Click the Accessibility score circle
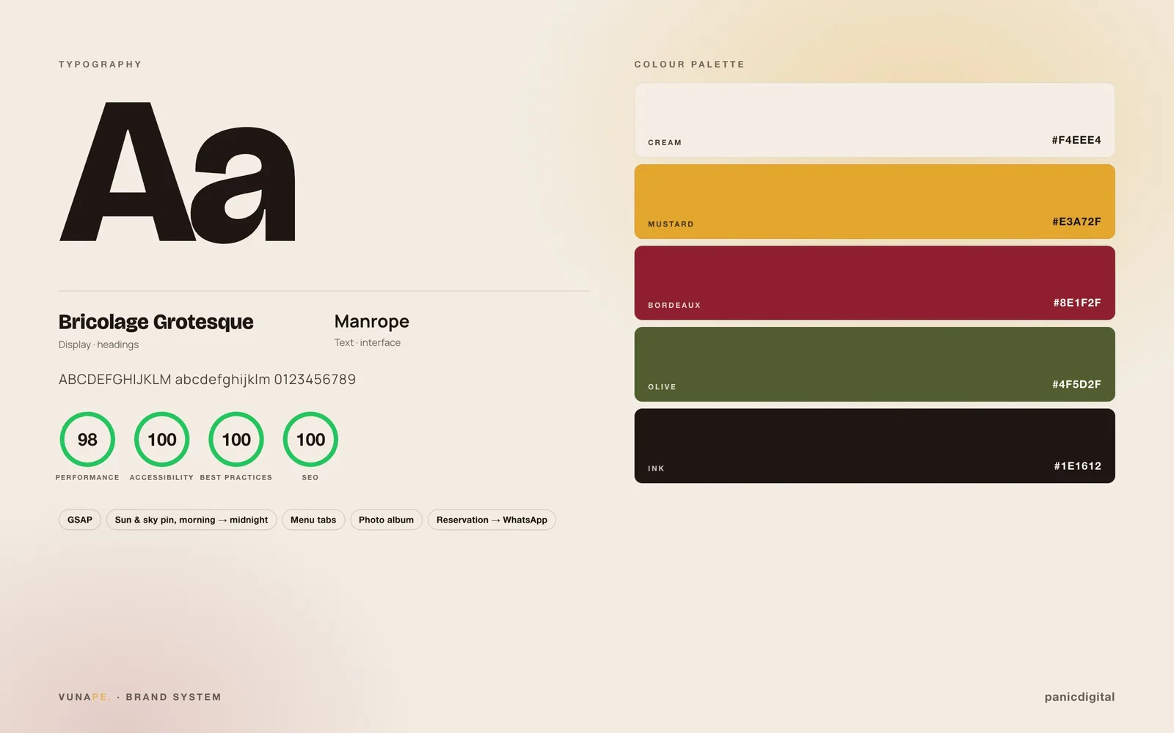 pyautogui.click(x=162, y=439)
